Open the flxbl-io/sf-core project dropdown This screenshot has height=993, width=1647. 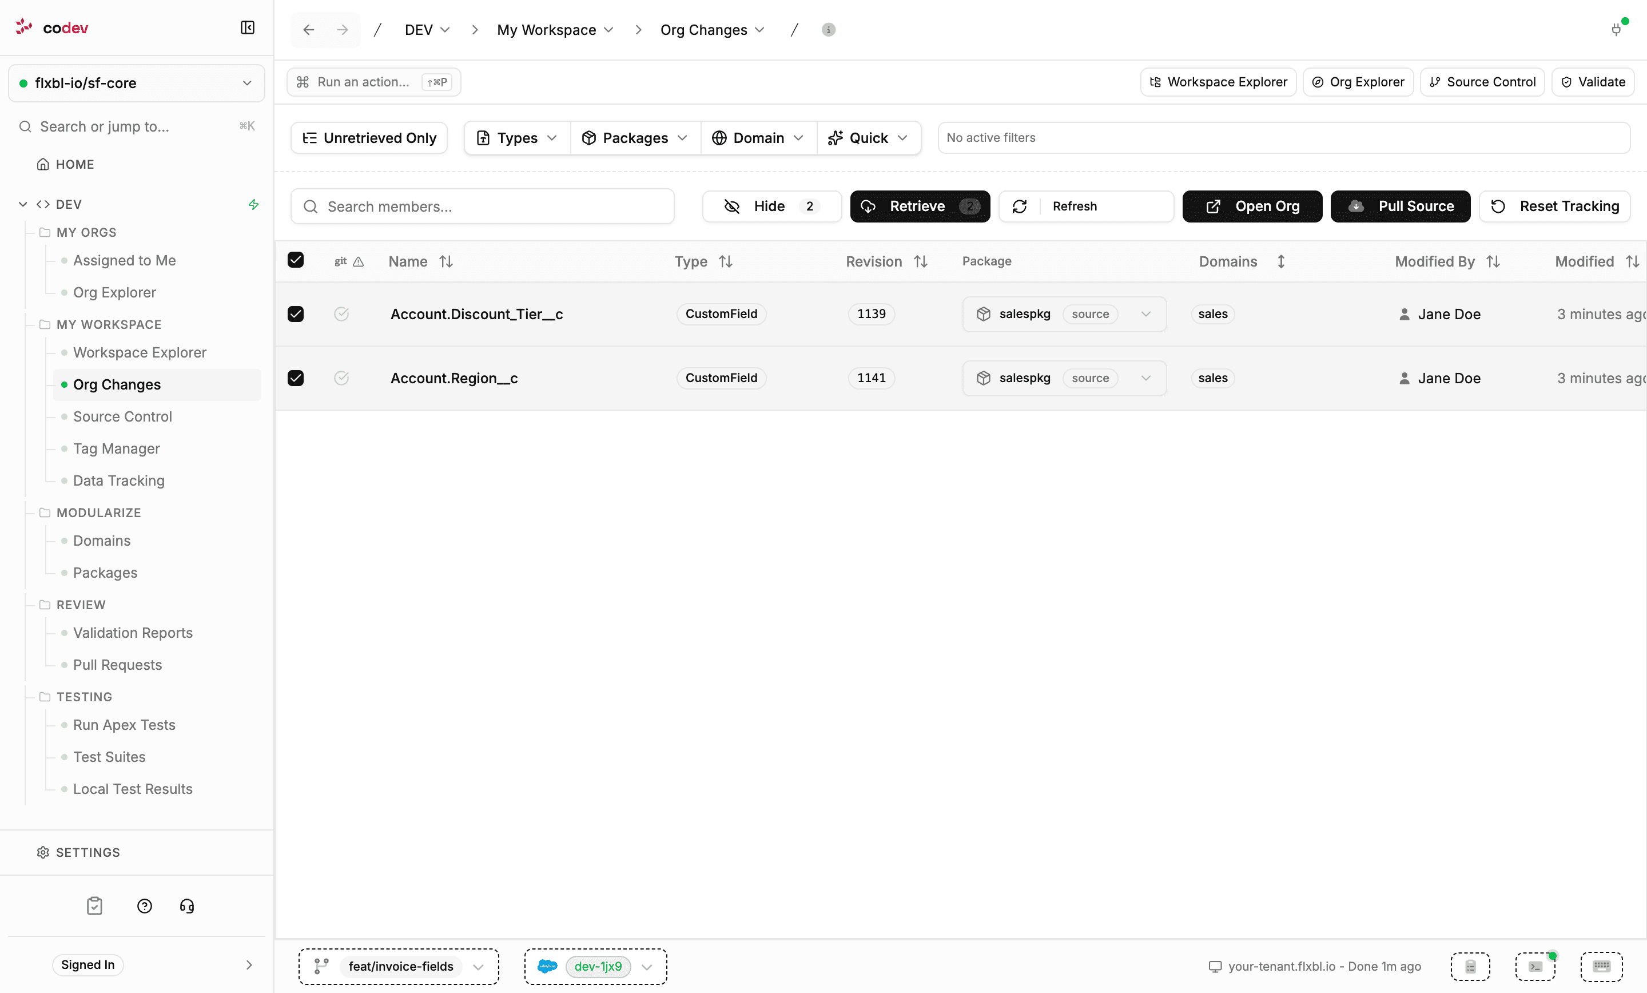point(136,83)
